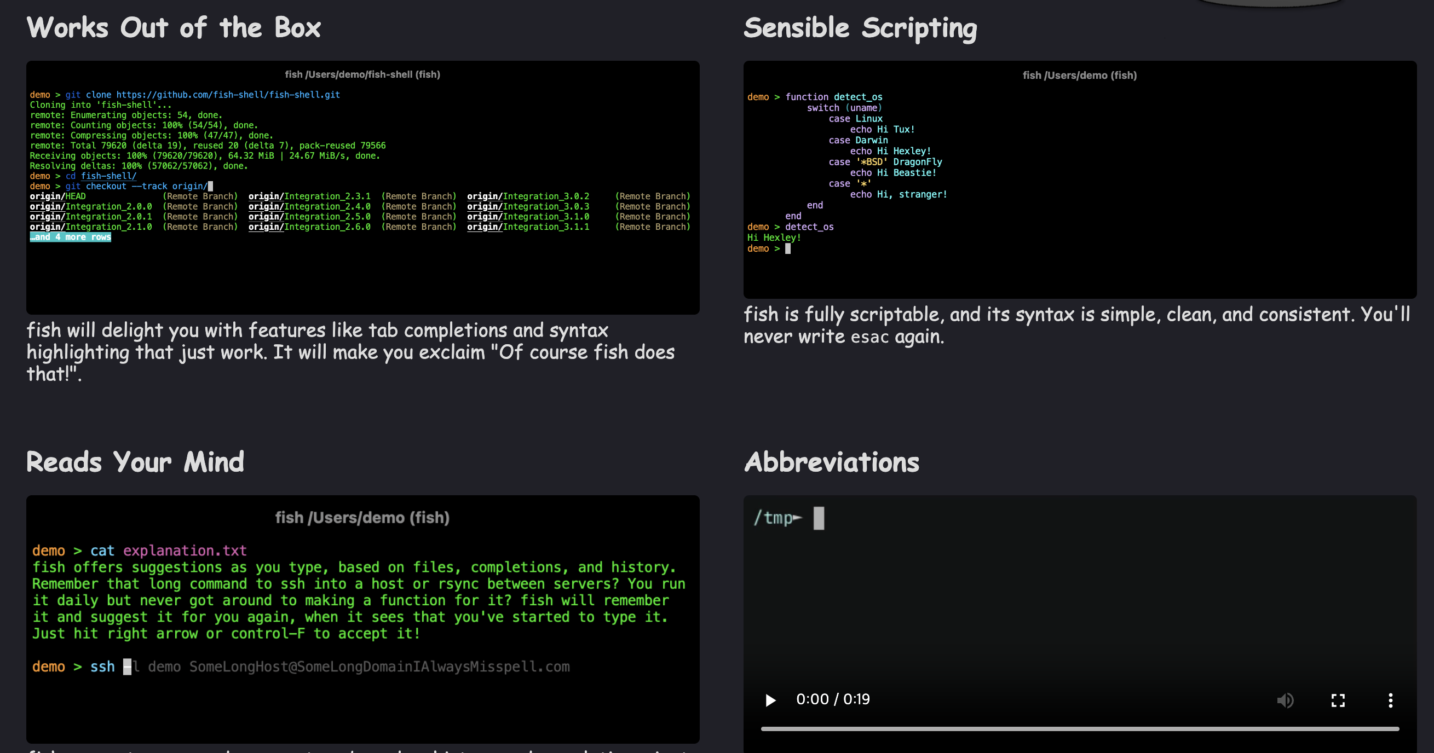
Task: Enter fullscreen on the Abbreviations video
Action: pos(1338,699)
